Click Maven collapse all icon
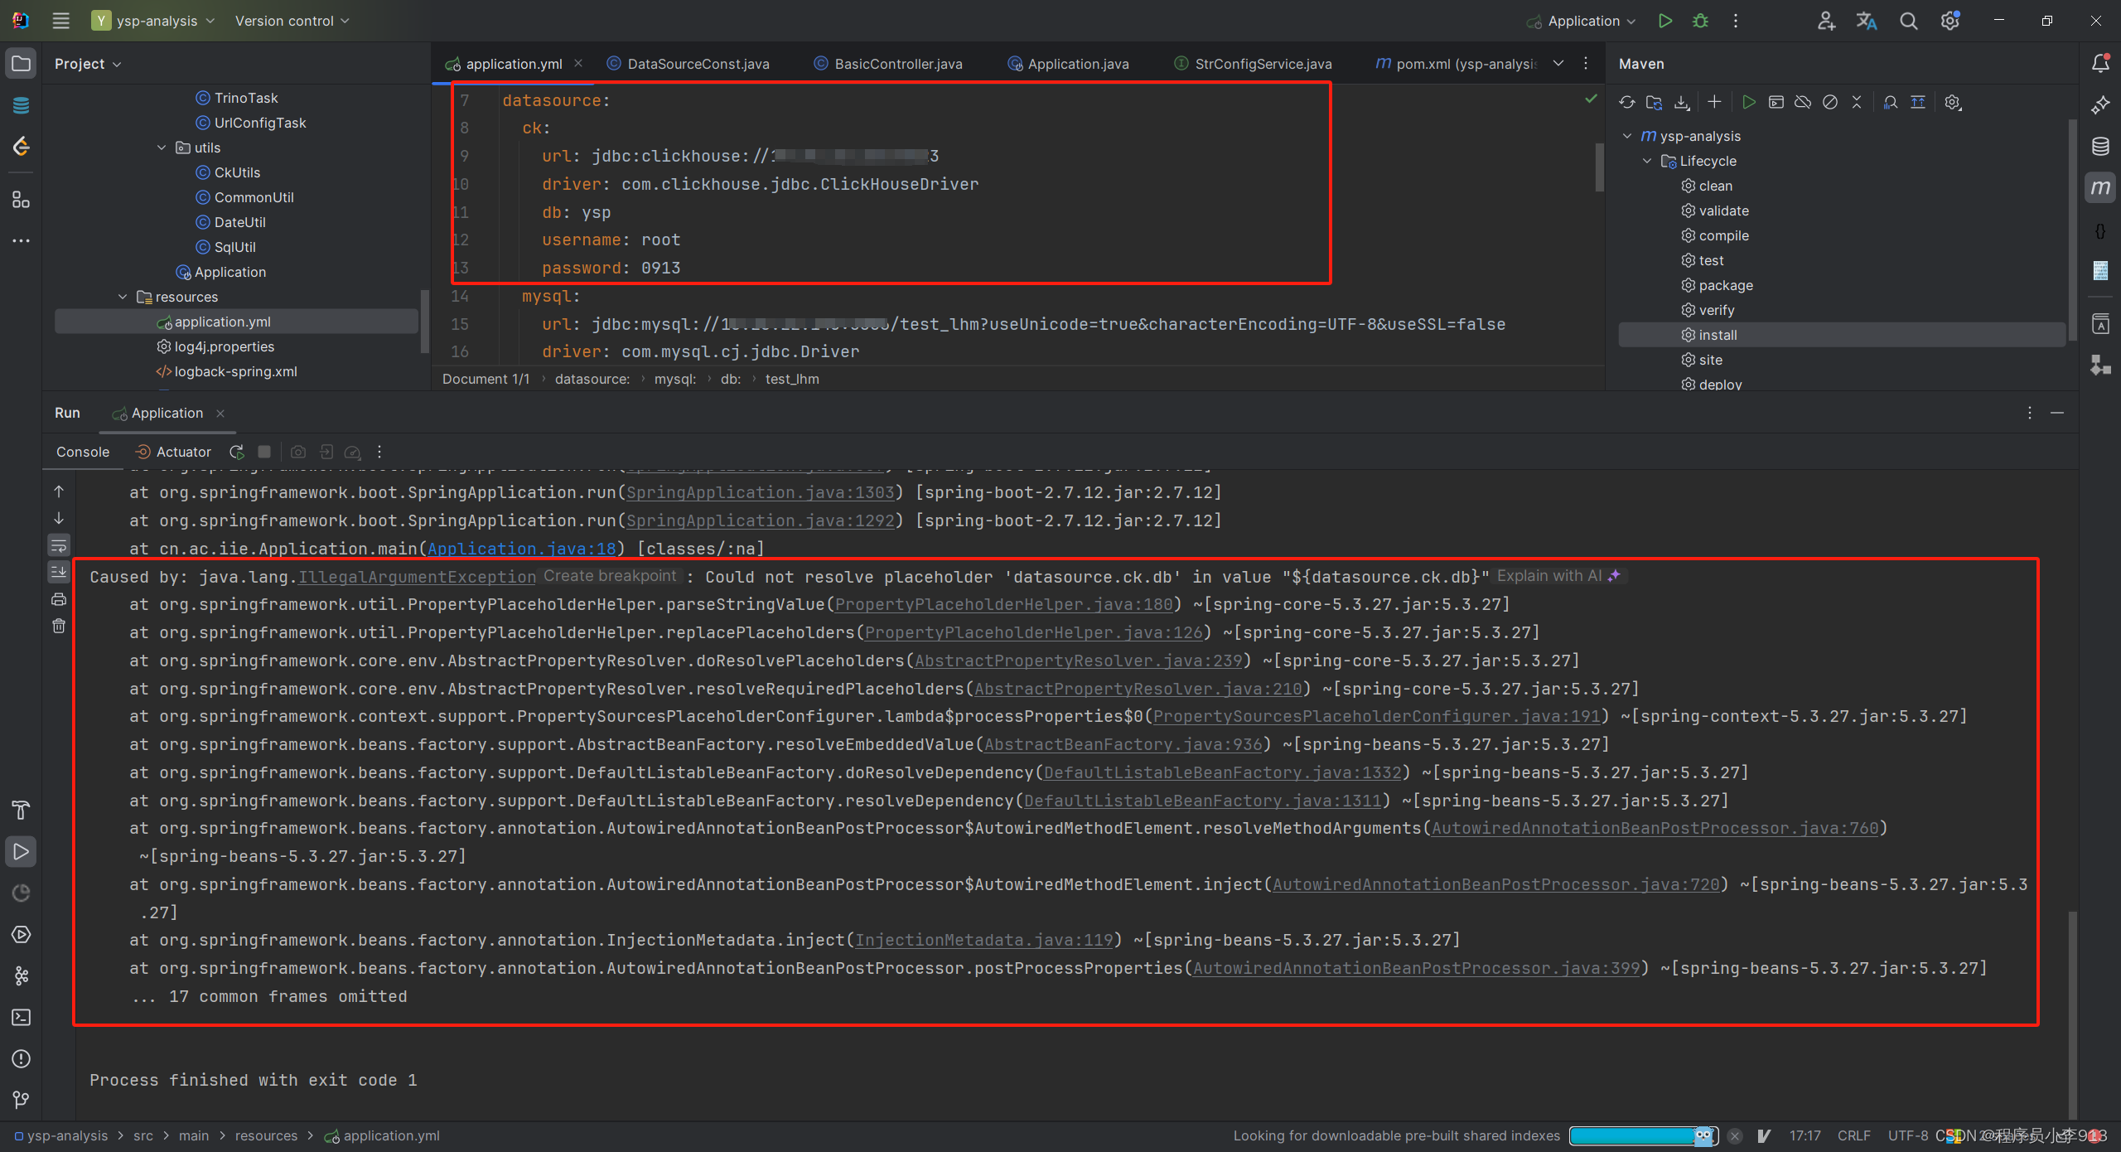The width and height of the screenshot is (2121, 1152). coord(1857,102)
